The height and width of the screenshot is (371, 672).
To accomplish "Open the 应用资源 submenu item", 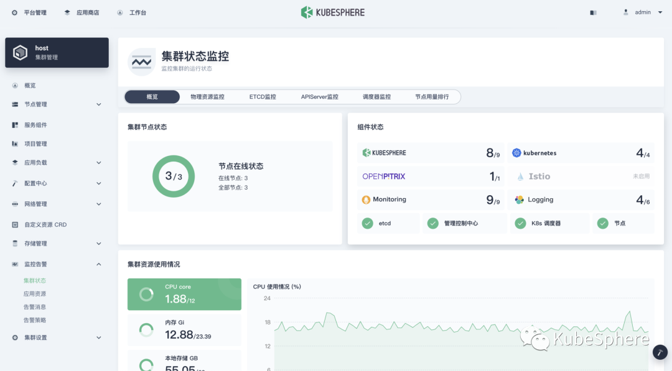I will (x=35, y=294).
